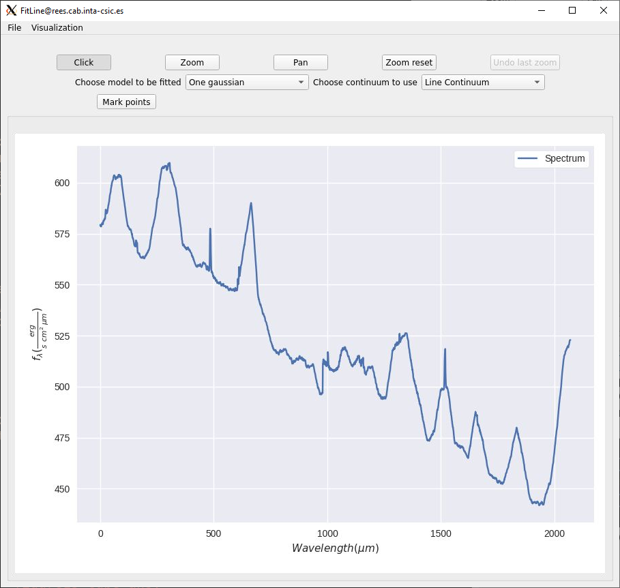620x588 pixels.
Task: Click the Wavelength axis label
Action: 336,548
